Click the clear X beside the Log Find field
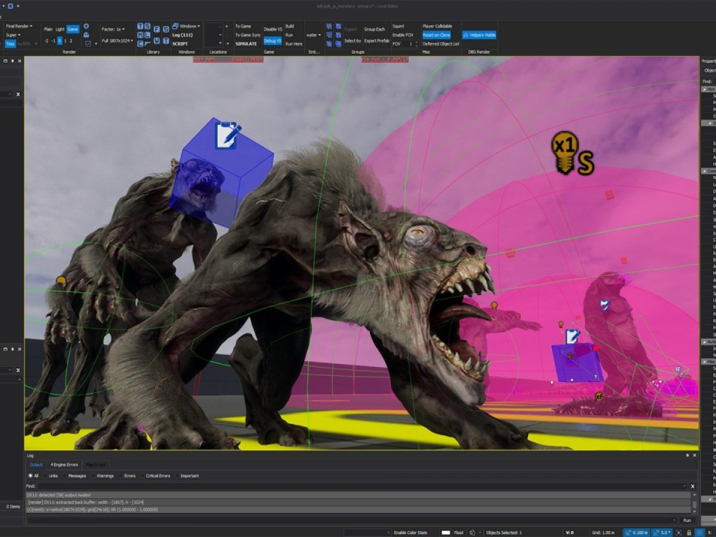The image size is (716, 537). point(693,486)
